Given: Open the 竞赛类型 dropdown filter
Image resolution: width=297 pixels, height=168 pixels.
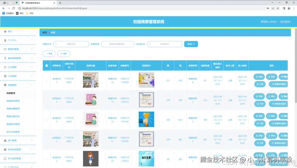Looking at the screenshot, I should pyautogui.click(x=118, y=44).
